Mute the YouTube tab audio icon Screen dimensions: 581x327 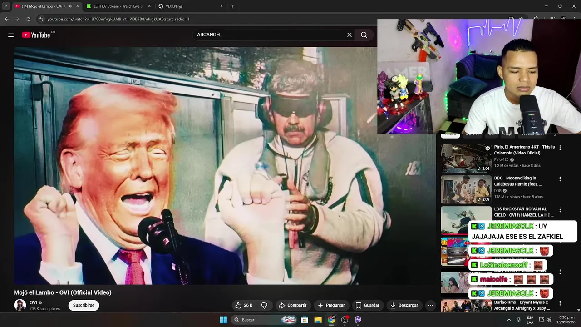pyautogui.click(x=70, y=6)
